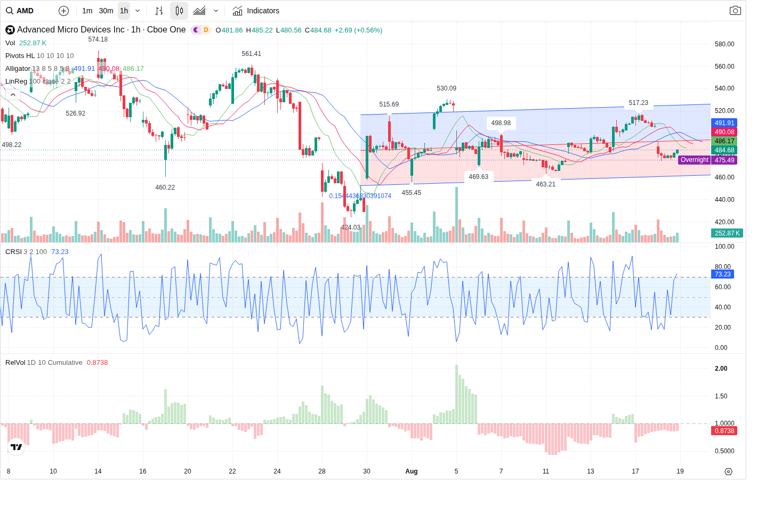Take a chart snapshot with camera icon

point(735,11)
